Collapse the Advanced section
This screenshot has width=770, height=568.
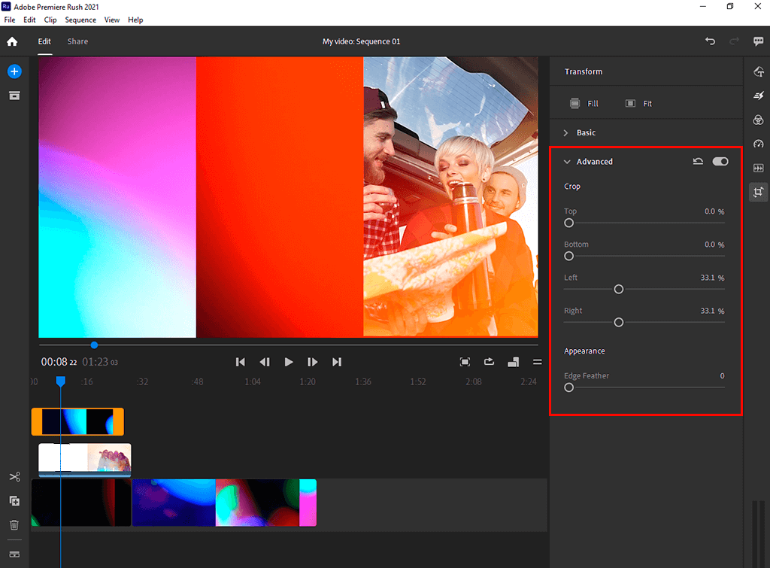[567, 162]
